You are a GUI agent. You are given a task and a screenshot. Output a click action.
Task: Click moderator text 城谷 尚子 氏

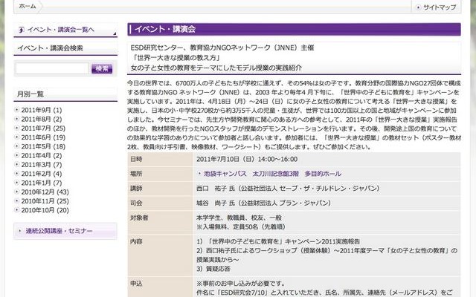[216, 203]
